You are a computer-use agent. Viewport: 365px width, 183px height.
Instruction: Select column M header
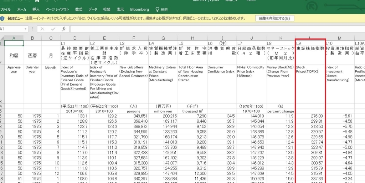coord(340,38)
